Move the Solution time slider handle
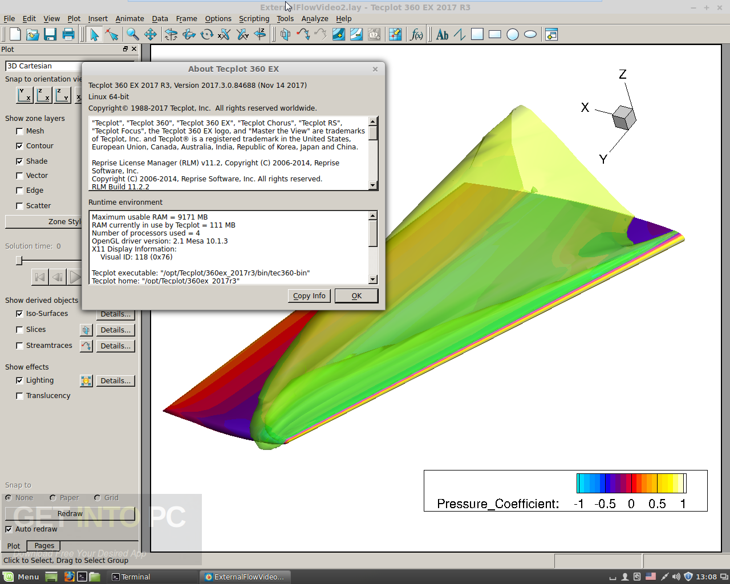Screen dimensions: 730x584 coord(19,261)
